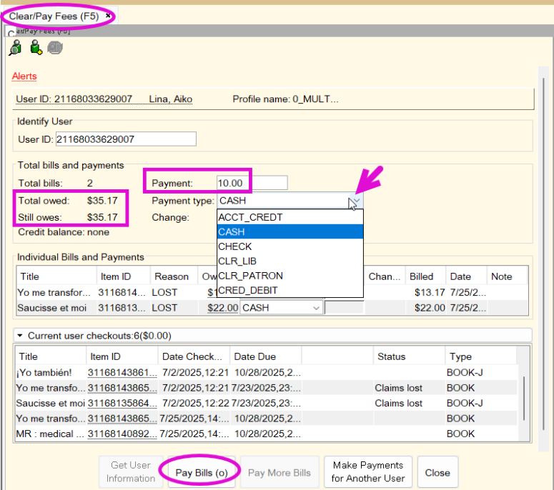Click Make Payments for Another User button

coord(368,471)
